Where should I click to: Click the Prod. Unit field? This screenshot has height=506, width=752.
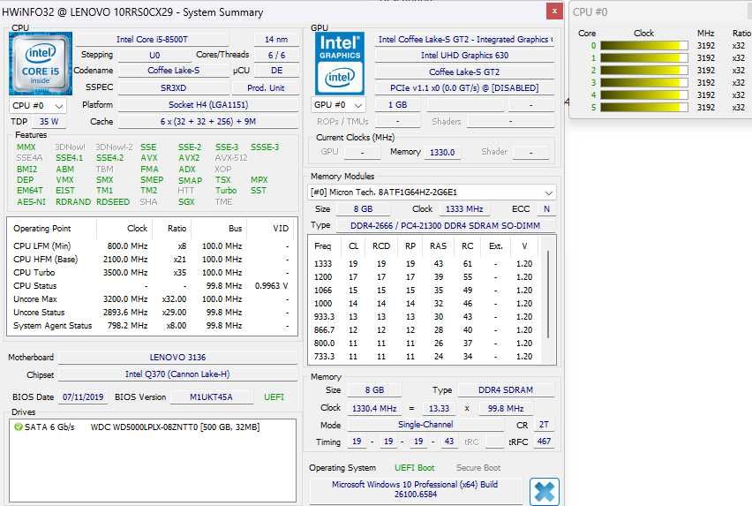[266, 87]
